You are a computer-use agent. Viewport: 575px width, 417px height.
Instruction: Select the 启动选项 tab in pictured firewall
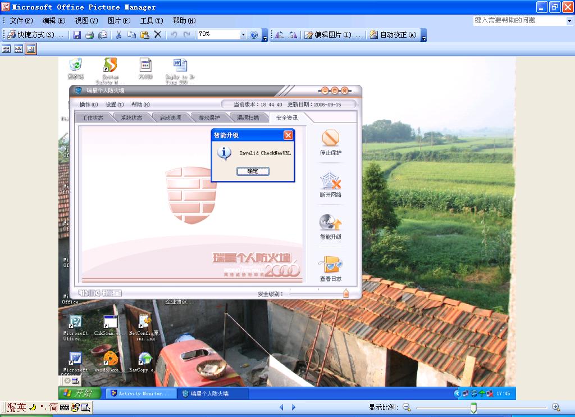[170, 118]
